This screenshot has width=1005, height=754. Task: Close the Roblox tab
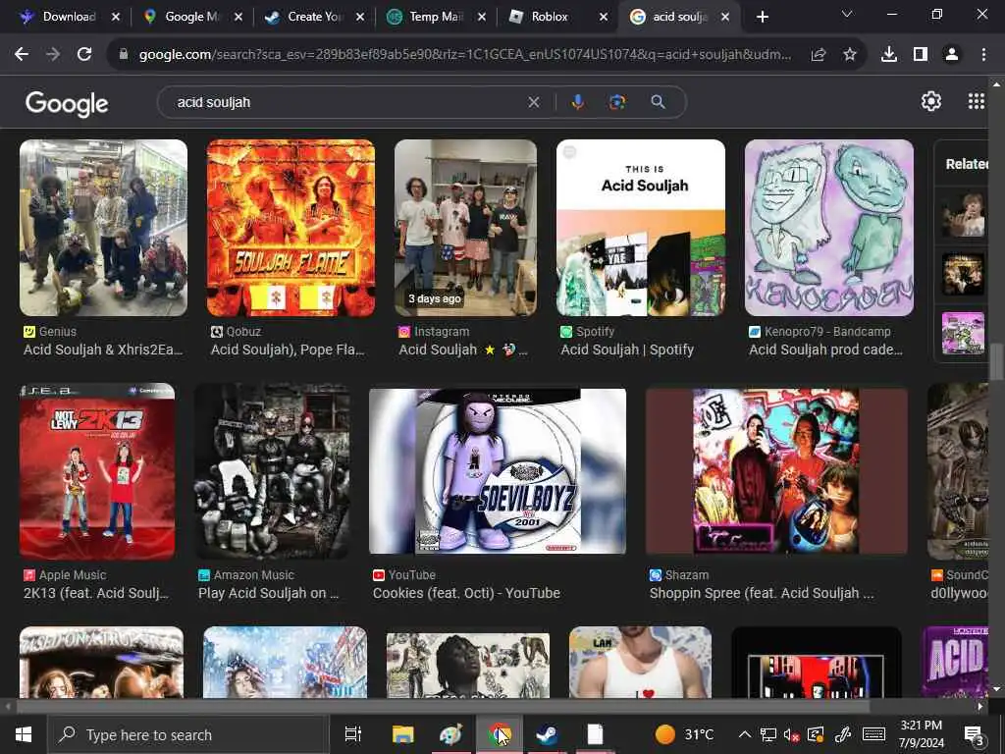click(604, 18)
